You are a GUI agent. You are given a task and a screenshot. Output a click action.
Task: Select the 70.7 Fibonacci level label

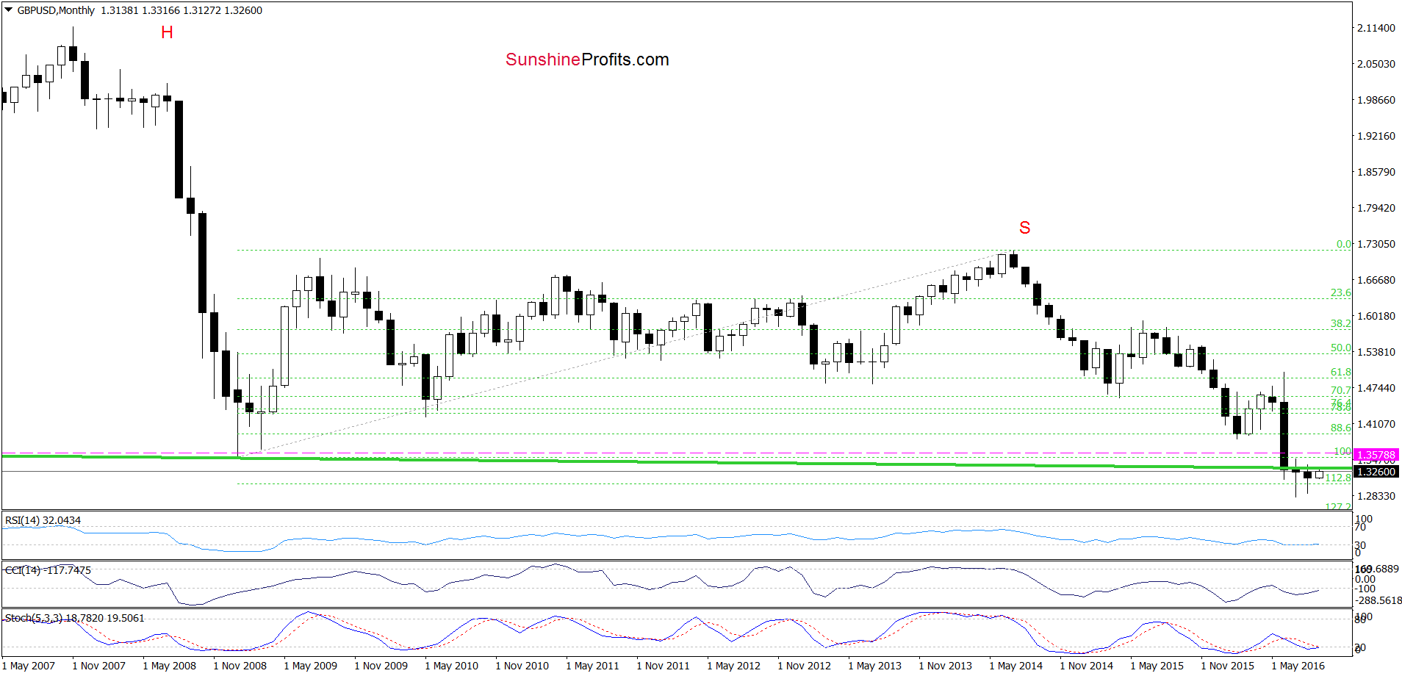click(x=1340, y=390)
